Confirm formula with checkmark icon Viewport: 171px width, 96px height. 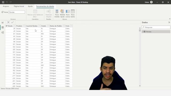(13, 22)
